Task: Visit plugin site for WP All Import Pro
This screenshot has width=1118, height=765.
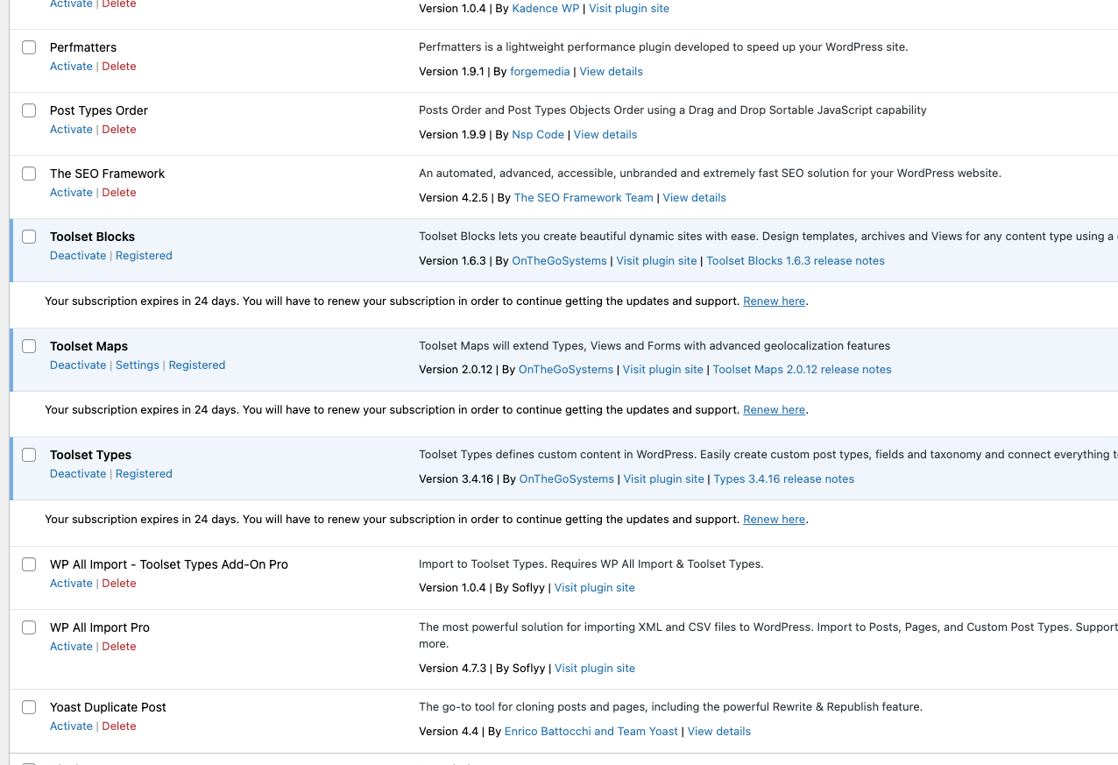Action: coord(595,669)
